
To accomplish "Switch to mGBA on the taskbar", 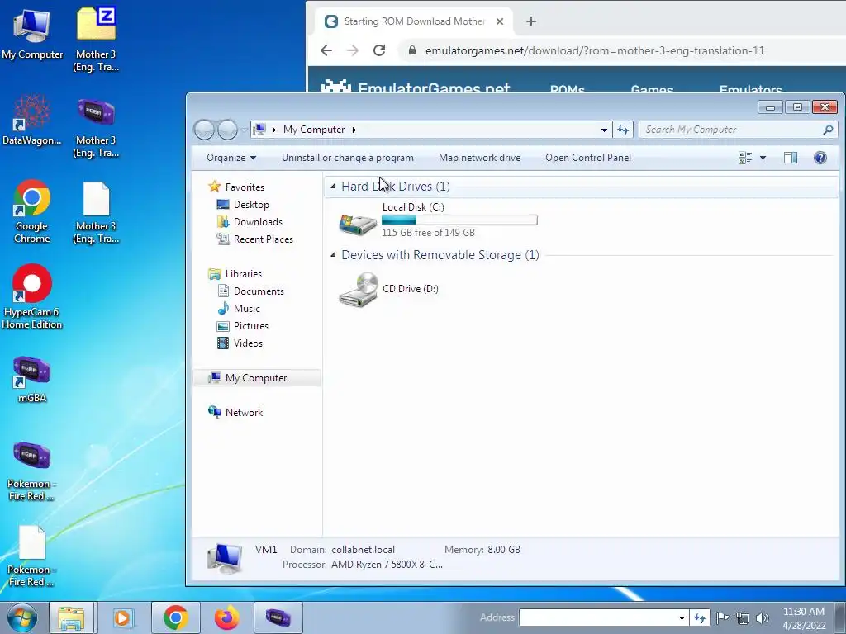I will point(278,617).
